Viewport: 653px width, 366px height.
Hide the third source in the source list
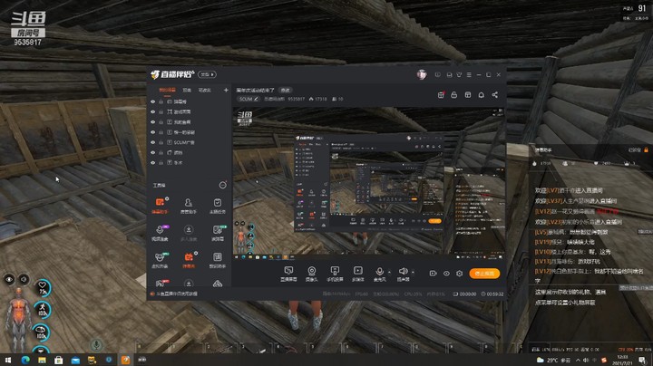pos(153,122)
